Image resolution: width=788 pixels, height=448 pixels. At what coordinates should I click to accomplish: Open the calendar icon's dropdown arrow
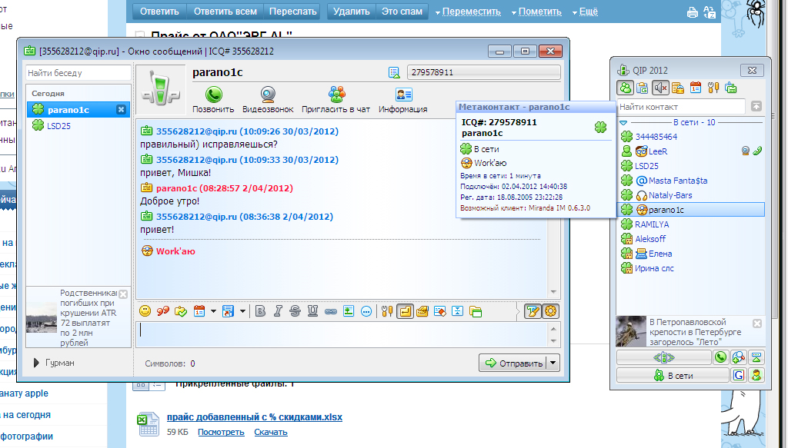coord(213,311)
